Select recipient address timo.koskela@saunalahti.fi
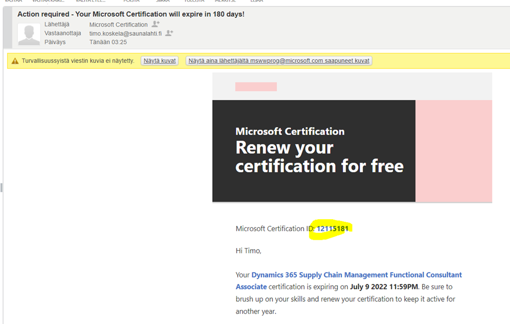 tap(125, 34)
